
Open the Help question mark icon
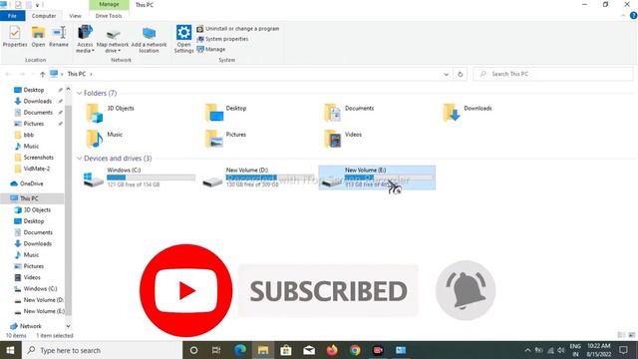634,16
